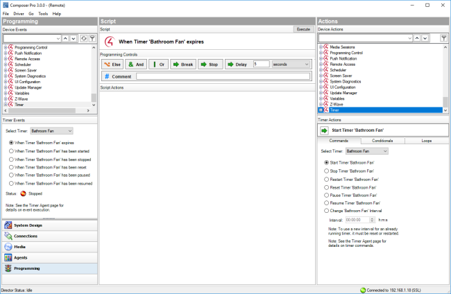Click the Media Sessions icon in Device Actions
Screen dimensions: 451x294
tap(326, 47)
